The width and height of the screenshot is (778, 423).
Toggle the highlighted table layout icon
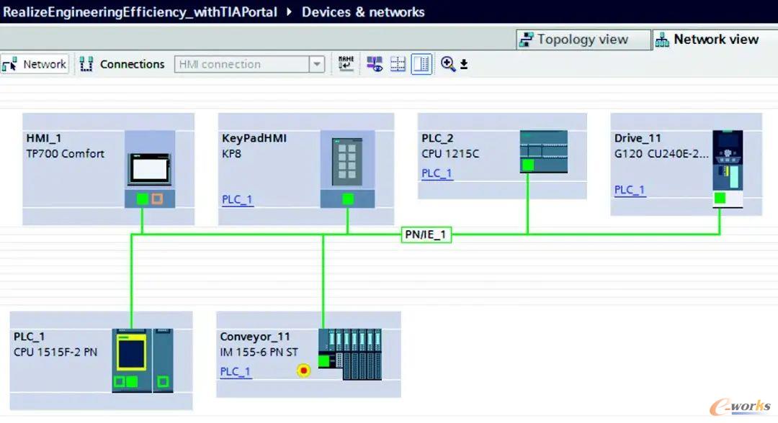click(x=421, y=64)
